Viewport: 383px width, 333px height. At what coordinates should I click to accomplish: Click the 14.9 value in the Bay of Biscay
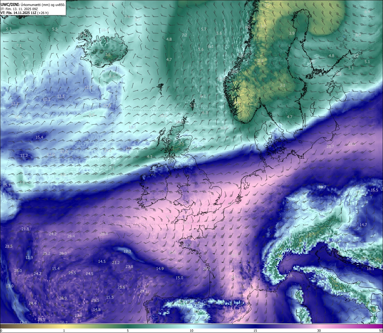point(160,268)
